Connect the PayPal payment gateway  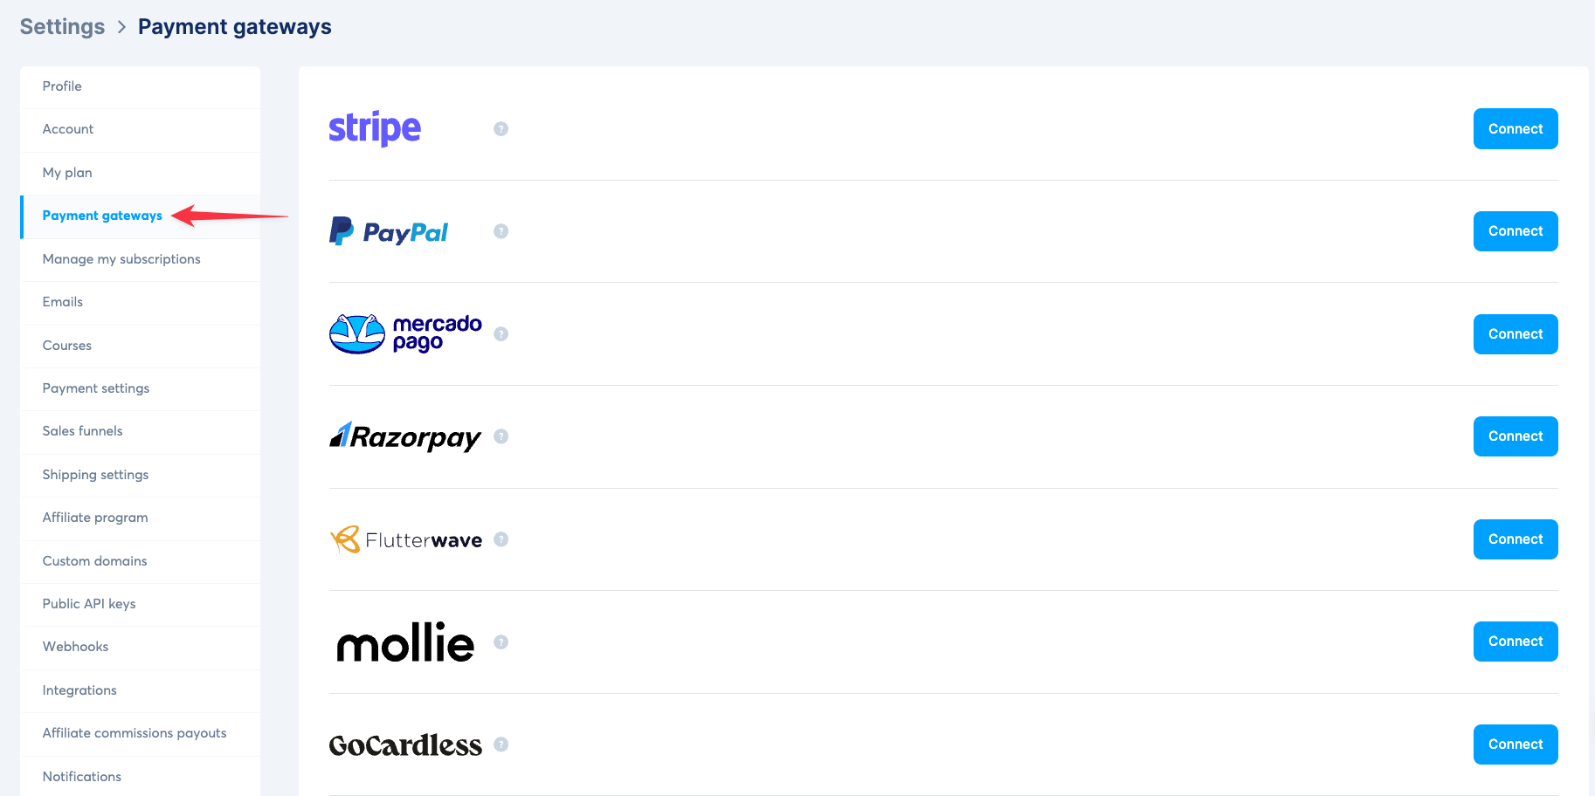point(1515,231)
